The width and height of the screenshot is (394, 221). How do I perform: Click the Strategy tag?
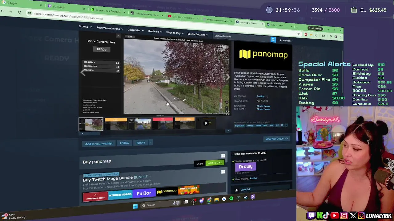pyautogui.click(x=250, y=126)
